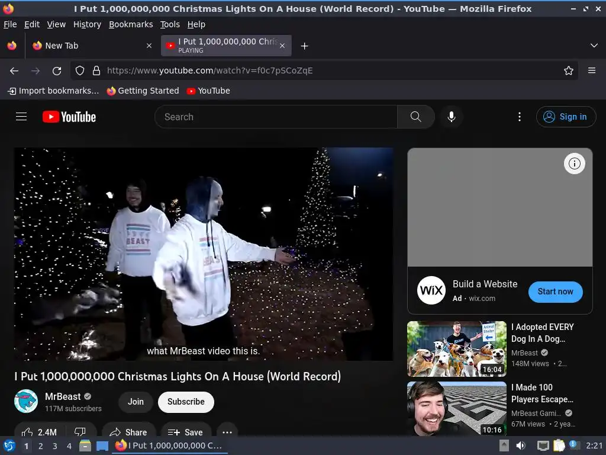
Task: Switch to workspace 3
Action: tap(55, 446)
